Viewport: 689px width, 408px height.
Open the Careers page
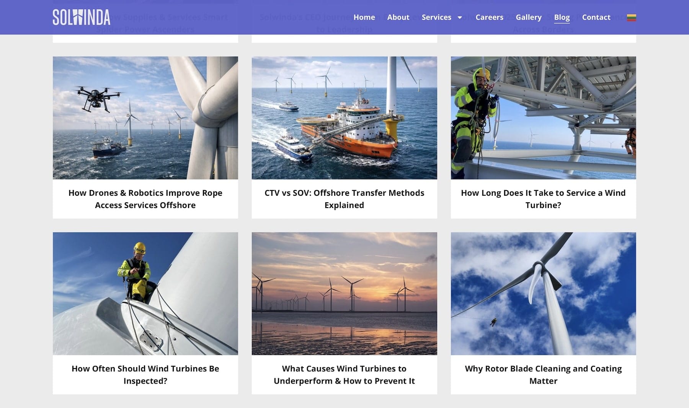coord(489,17)
